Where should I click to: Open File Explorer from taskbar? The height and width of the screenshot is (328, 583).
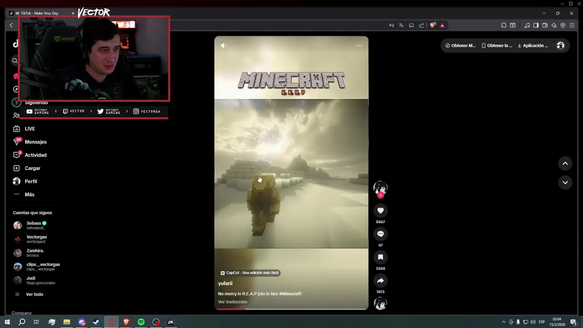66,322
